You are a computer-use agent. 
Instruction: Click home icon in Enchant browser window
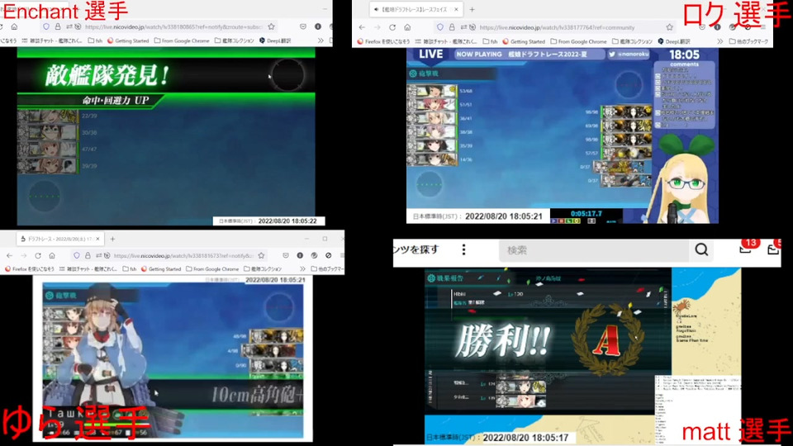(14, 26)
